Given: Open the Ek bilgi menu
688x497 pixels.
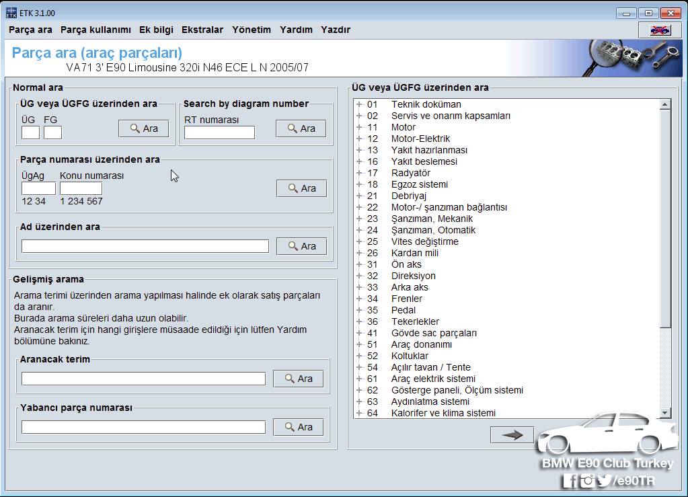Looking at the screenshot, I should [156, 30].
